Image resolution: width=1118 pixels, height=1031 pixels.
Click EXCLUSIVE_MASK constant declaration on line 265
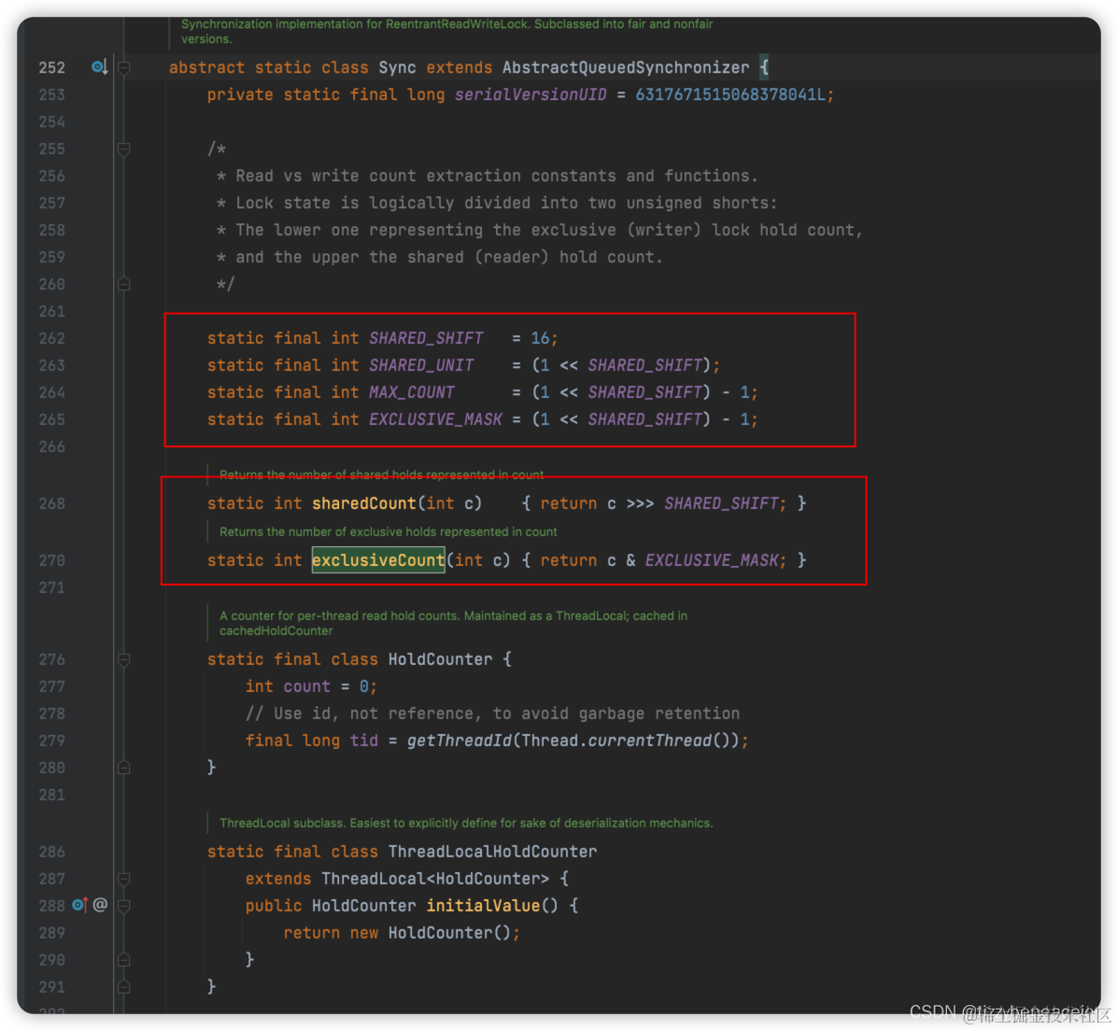(435, 419)
